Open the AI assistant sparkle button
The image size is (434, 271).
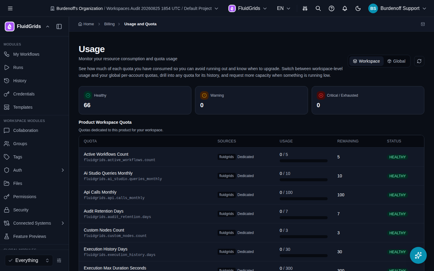[x=418, y=255]
